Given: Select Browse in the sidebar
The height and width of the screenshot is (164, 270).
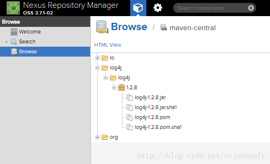Looking at the screenshot, I should [45, 52].
